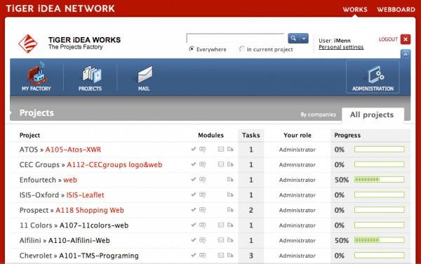Click the Tiger Idea Works logo
Viewport: 421px width, 264px height.
coord(27,44)
